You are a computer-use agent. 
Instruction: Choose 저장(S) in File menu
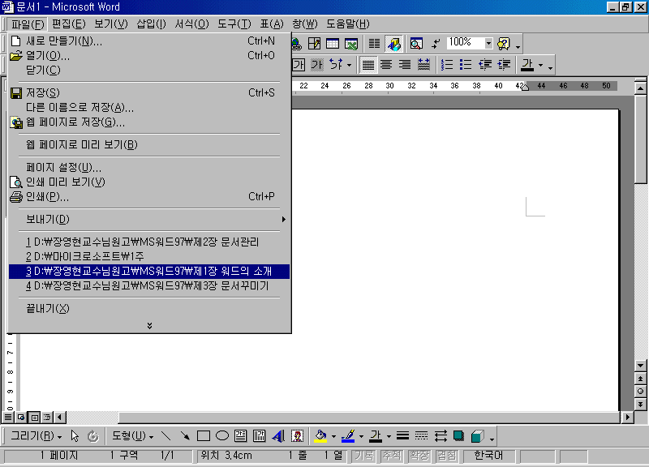[x=149, y=92]
